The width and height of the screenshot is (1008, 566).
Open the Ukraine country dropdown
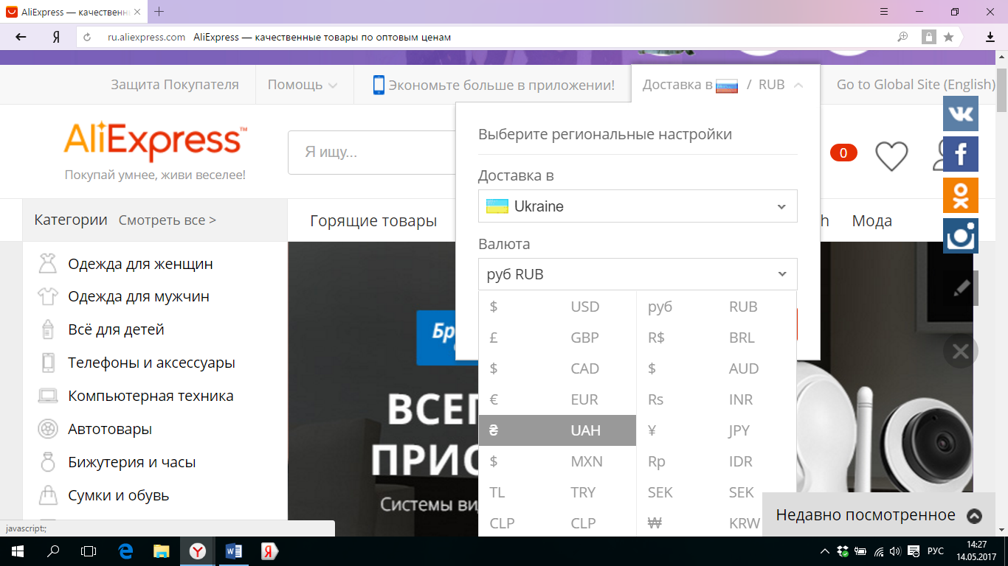(638, 206)
